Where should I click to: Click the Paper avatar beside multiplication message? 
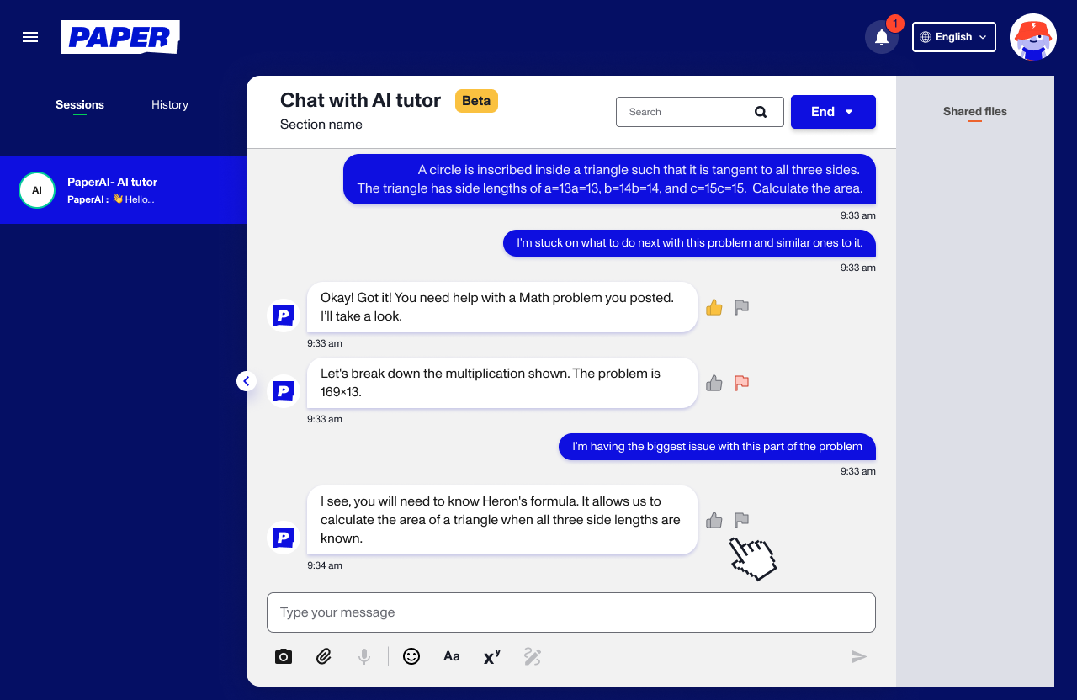(284, 391)
